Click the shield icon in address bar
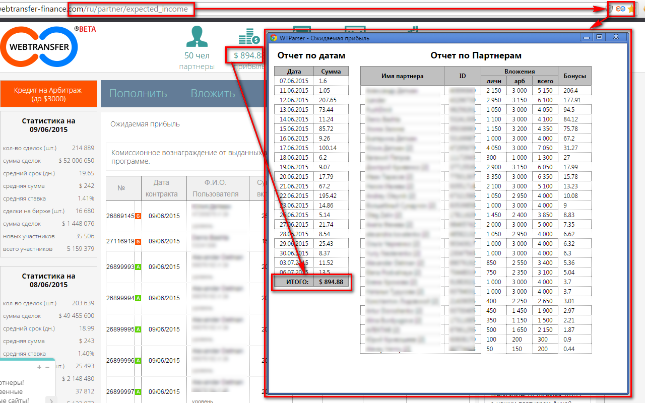Screen dimensions: 645x403 click(609, 9)
